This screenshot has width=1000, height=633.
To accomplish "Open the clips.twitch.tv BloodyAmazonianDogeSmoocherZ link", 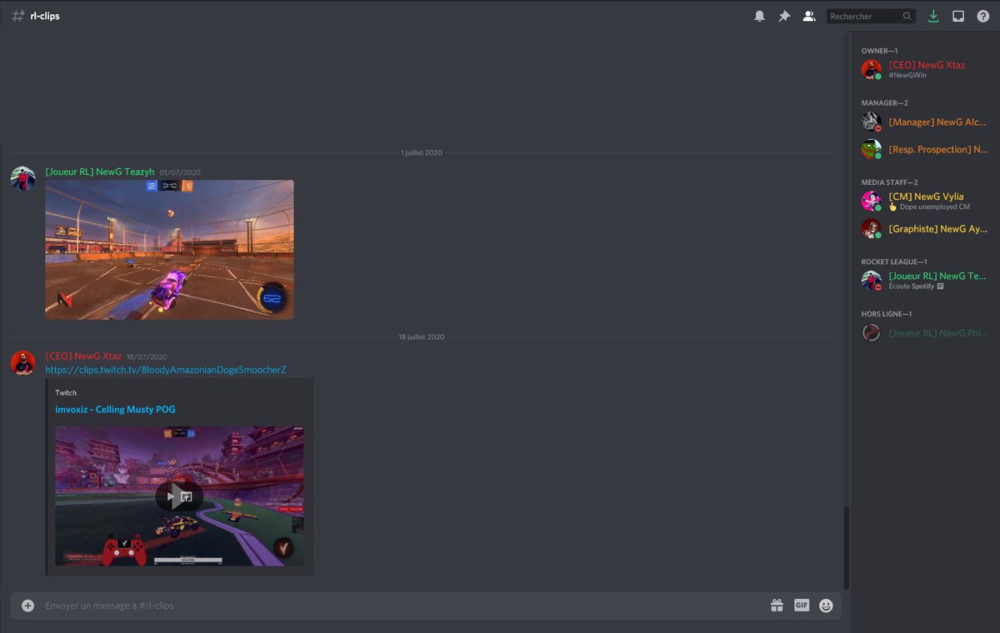I will coord(166,370).
